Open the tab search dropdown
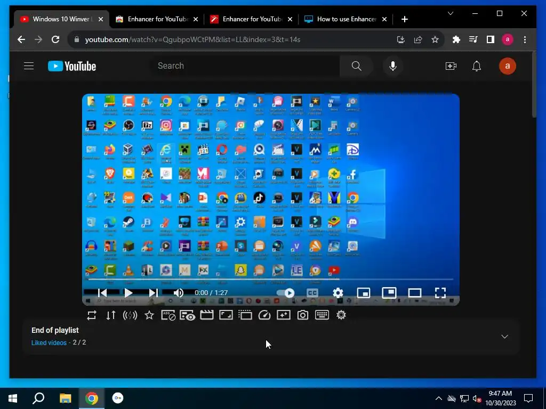The width and height of the screenshot is (546, 409). pos(450,13)
